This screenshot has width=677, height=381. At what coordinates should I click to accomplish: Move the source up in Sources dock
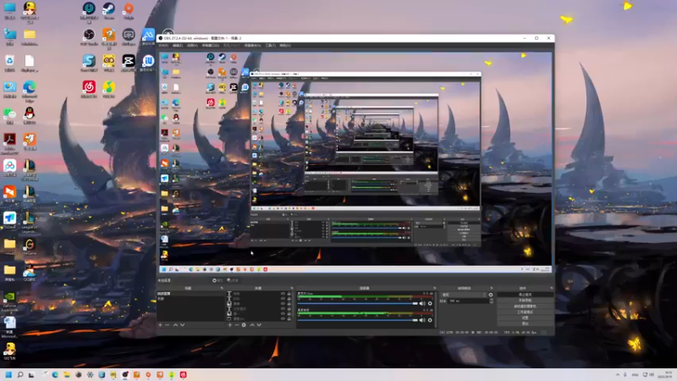(x=252, y=325)
